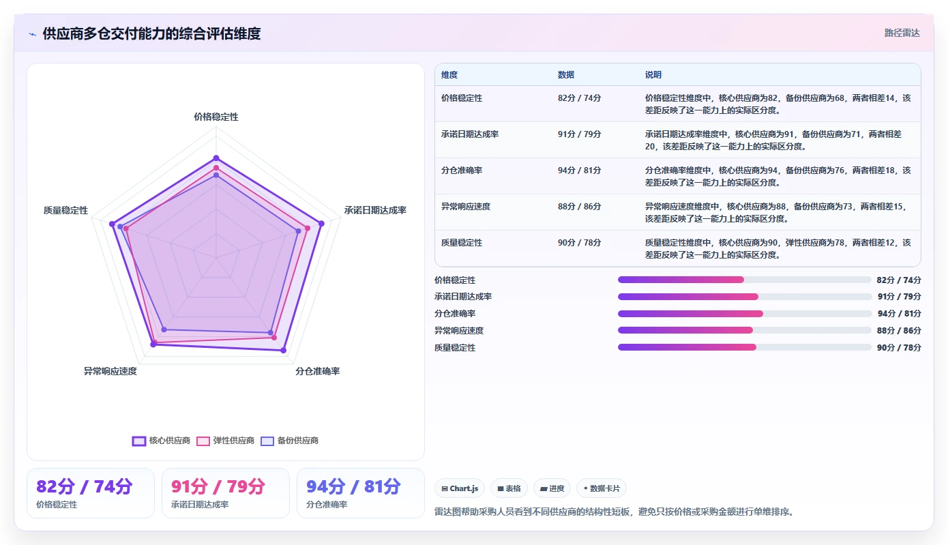The height and width of the screenshot is (545, 948).
Task: Click the 数据卡片 tag chip
Action: coord(601,488)
